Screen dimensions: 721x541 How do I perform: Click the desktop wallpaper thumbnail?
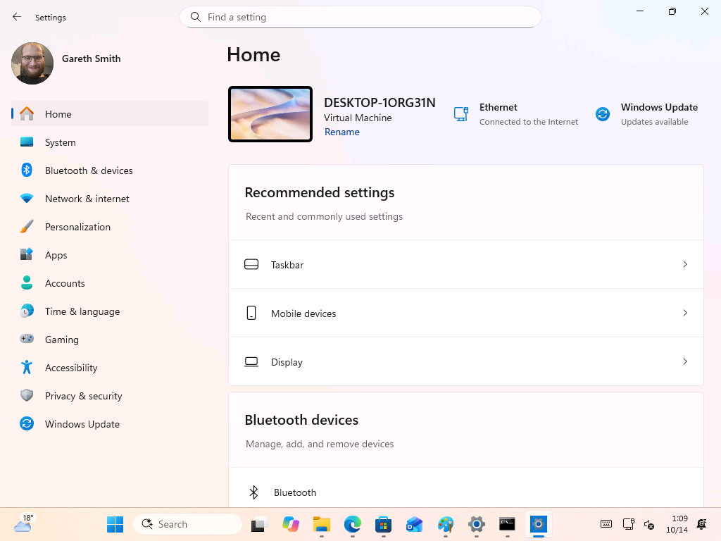[x=270, y=114]
